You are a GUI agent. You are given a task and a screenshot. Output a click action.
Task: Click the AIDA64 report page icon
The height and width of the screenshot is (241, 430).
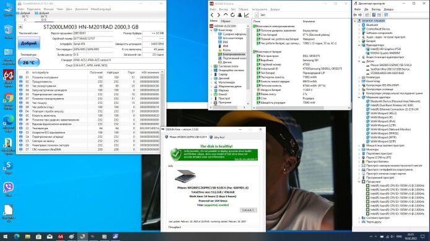[257, 15]
